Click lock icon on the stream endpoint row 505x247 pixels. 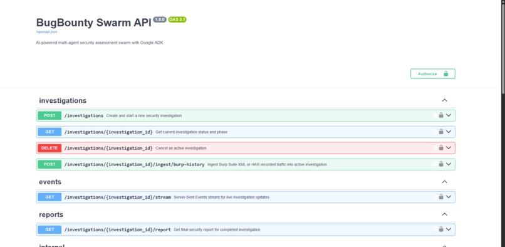pyautogui.click(x=441, y=197)
